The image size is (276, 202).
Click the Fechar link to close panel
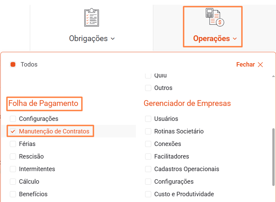coord(245,65)
